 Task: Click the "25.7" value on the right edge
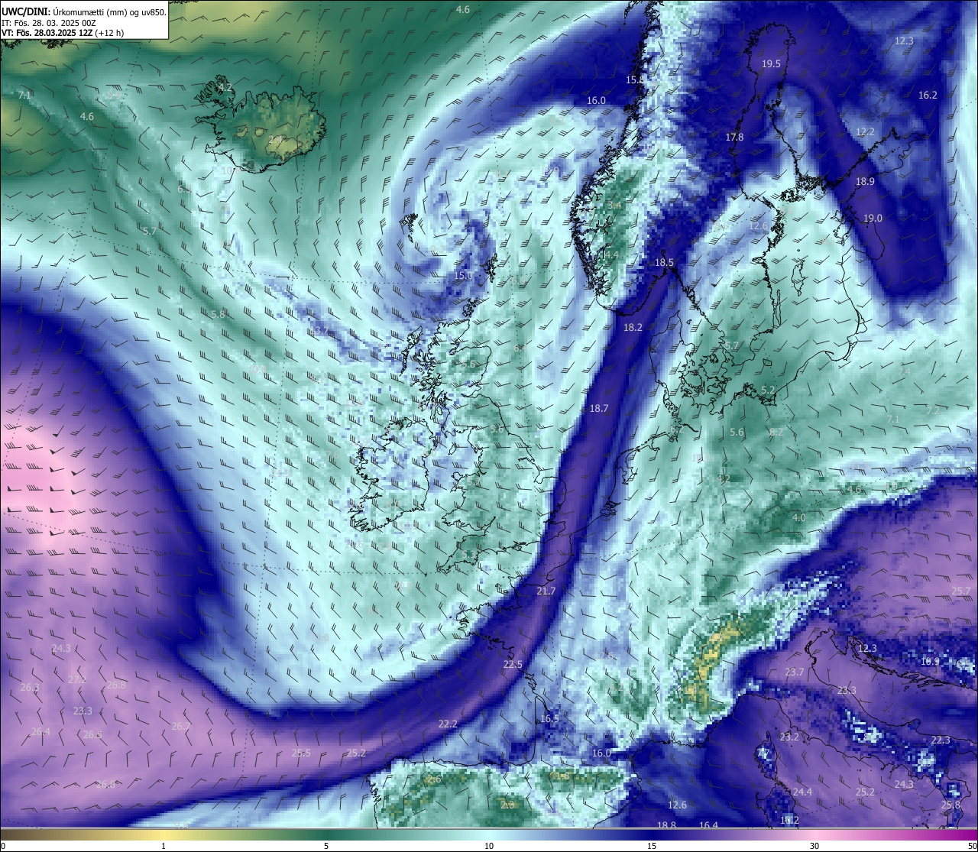pyautogui.click(x=961, y=591)
